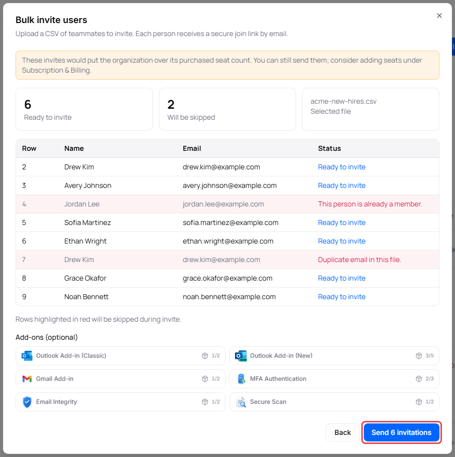The image size is (455, 457).
Task: Click the Outlook Add-in (New) icon
Action: tap(241, 356)
